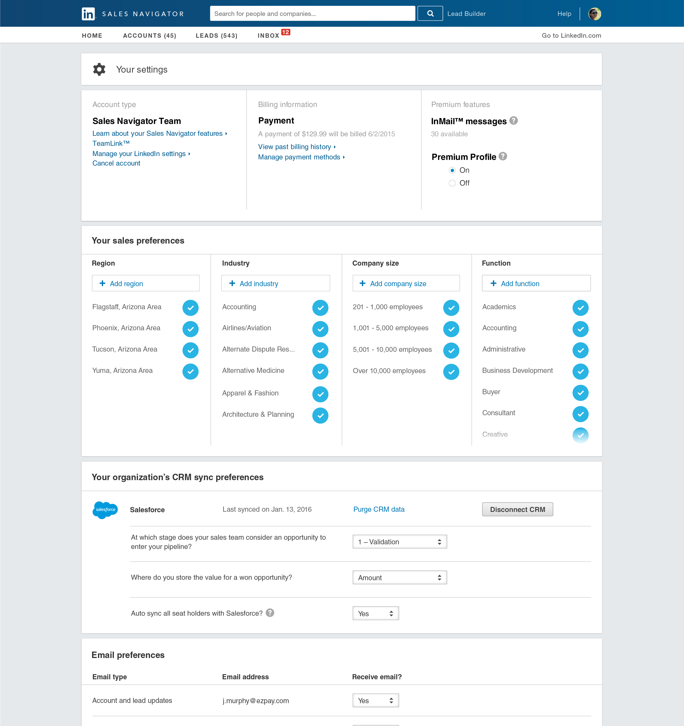Toggle Apparel & Fashion industry checkmark
Screen dimensions: 684x726
(321, 394)
